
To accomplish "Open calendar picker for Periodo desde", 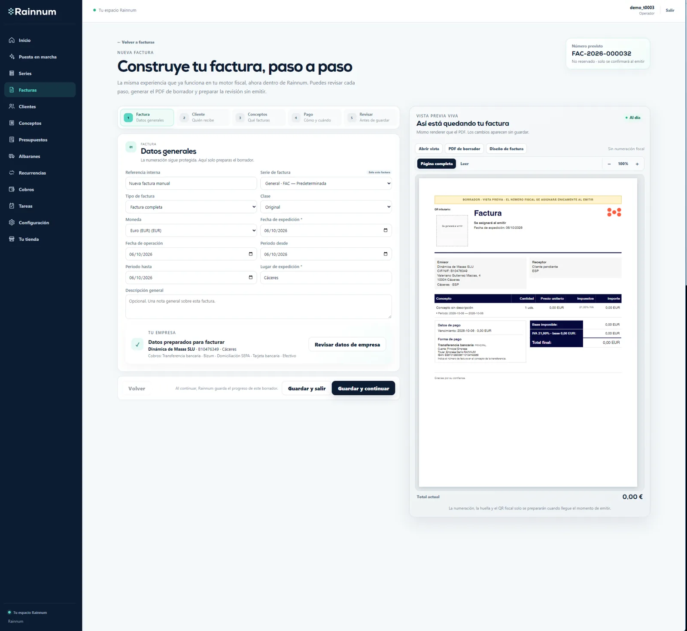I will (x=385, y=254).
